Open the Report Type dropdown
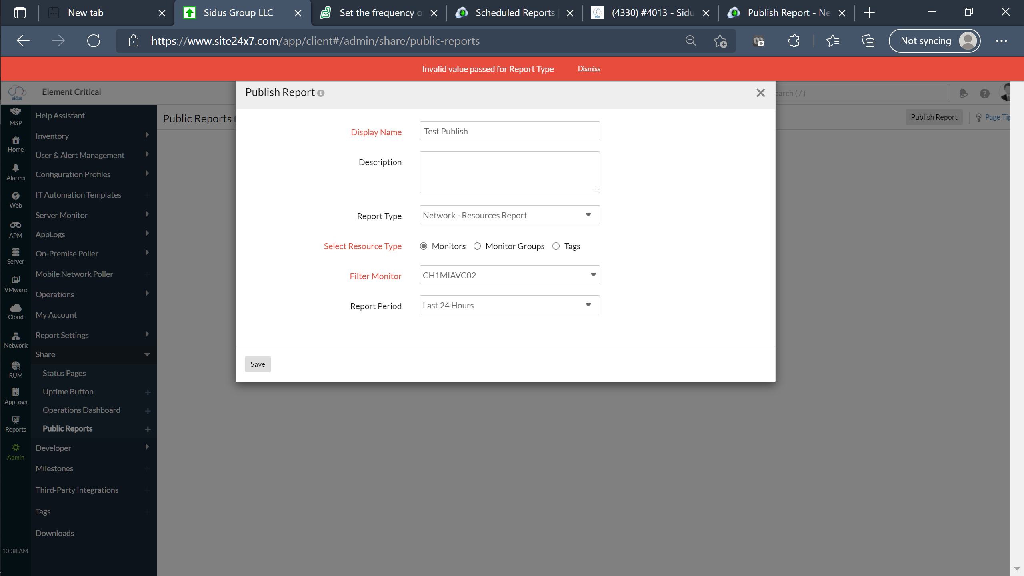1024x576 pixels. [510, 215]
